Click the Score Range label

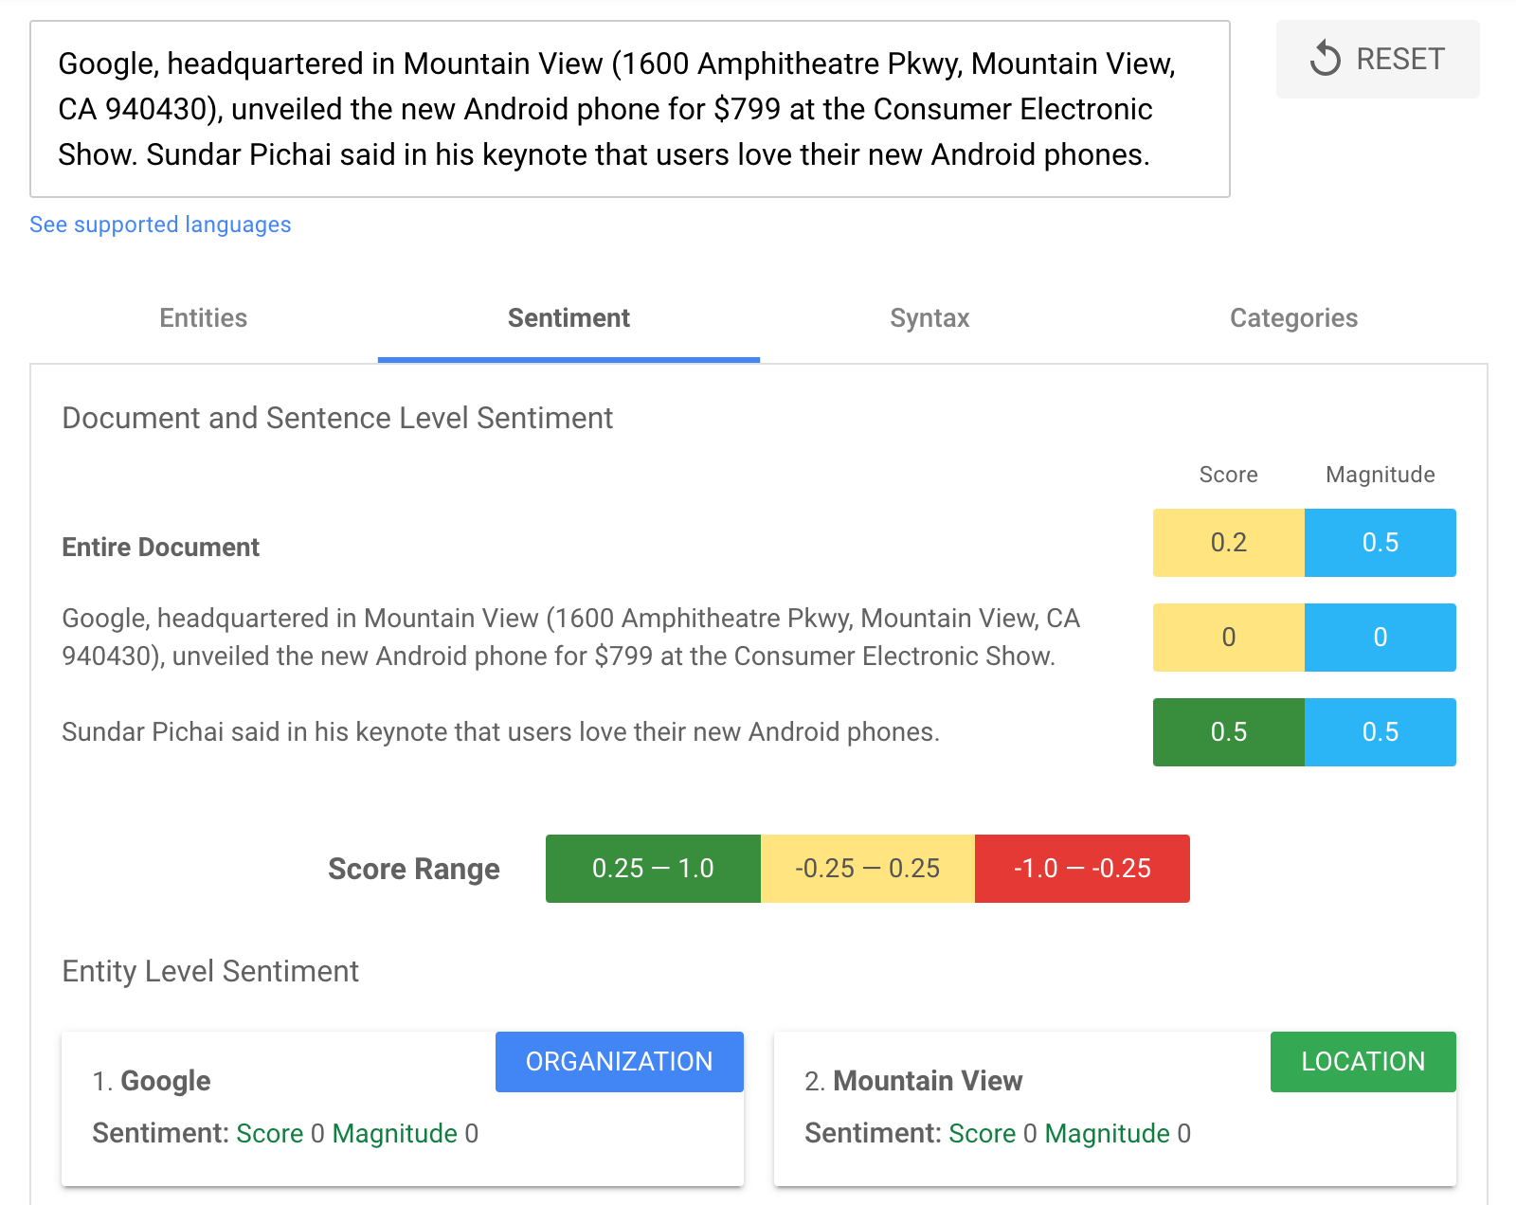coord(414,869)
